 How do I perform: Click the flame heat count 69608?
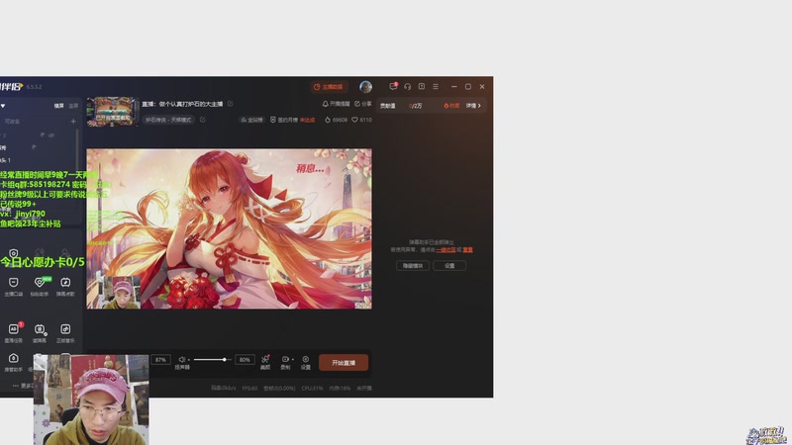click(336, 120)
